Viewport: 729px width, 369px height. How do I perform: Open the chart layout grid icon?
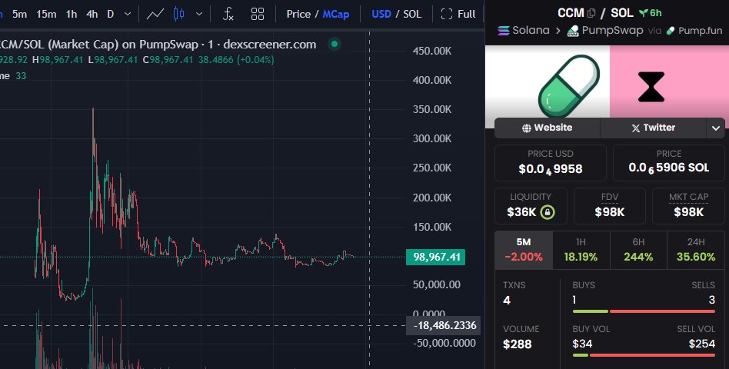258,14
